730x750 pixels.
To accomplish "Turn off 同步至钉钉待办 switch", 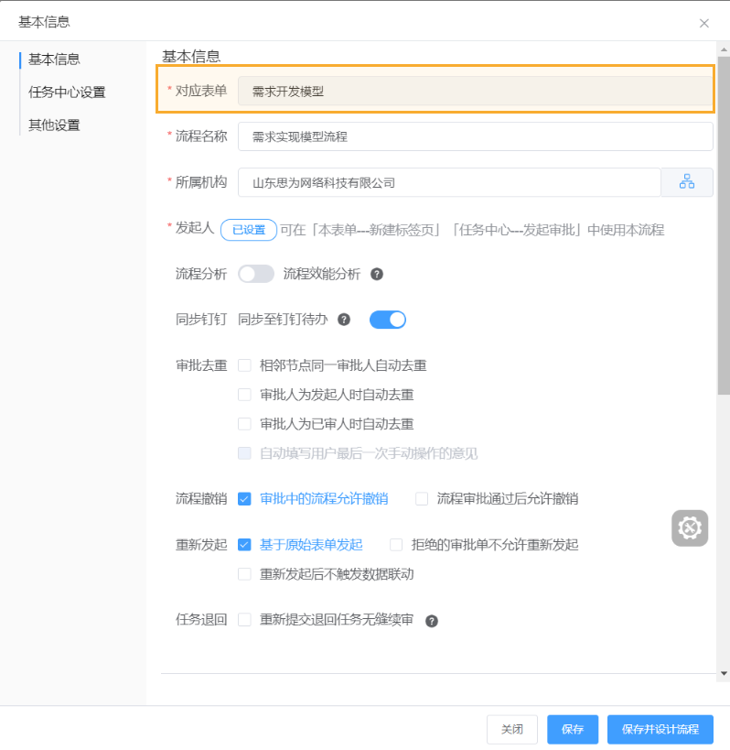I will point(388,320).
